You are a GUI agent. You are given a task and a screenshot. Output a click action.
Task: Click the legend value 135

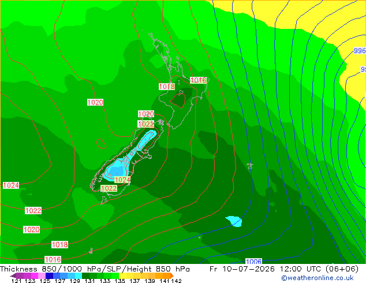(119, 281)
